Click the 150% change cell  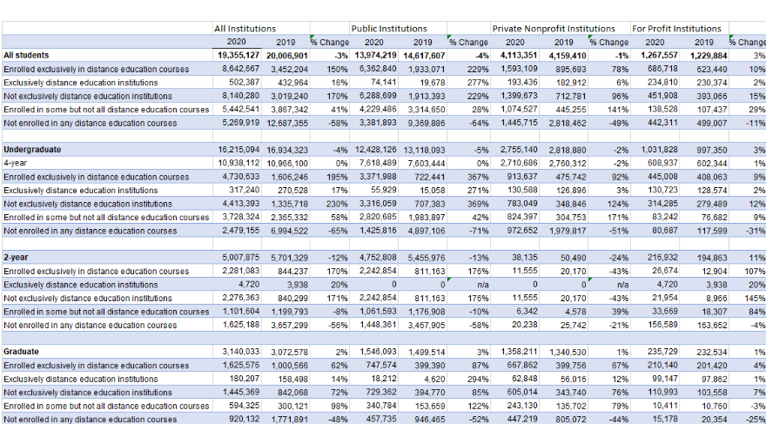pyautogui.click(x=330, y=70)
